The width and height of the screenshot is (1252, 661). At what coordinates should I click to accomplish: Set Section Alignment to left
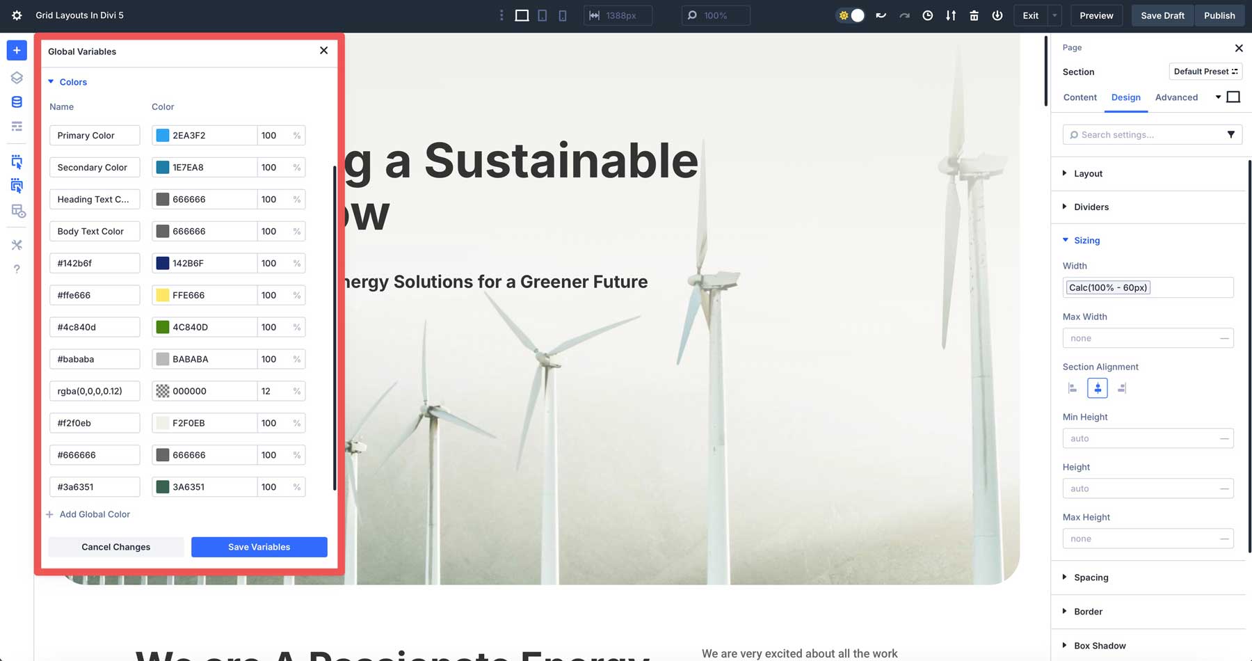click(1072, 388)
